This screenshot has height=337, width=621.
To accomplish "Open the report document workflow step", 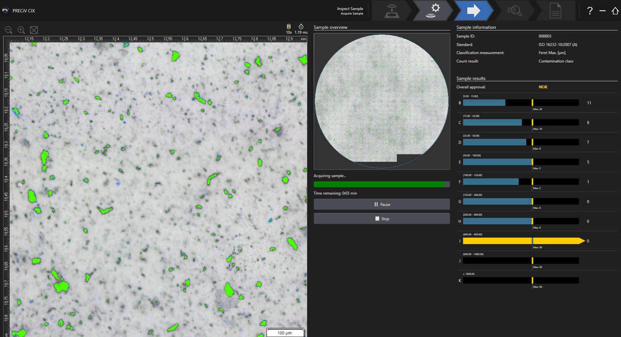I will 555,11.
